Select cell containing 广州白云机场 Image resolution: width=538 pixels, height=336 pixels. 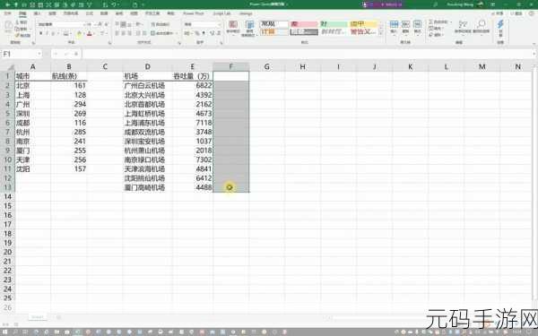pos(147,85)
